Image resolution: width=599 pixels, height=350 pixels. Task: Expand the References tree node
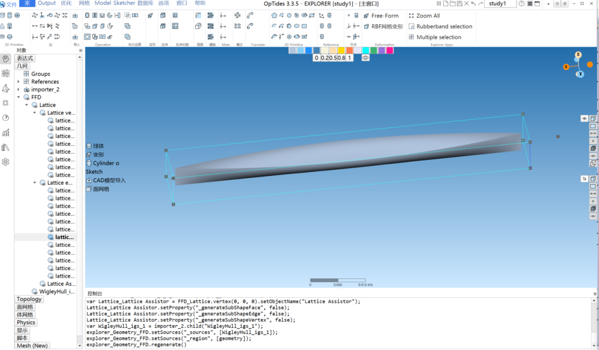point(18,82)
